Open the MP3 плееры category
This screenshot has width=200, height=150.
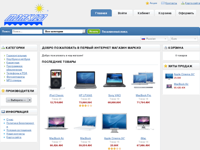14,80
